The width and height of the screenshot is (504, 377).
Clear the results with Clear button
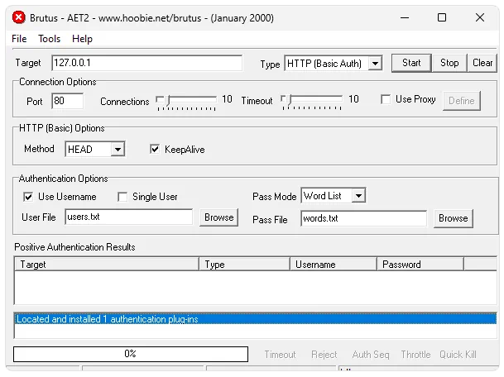point(482,63)
